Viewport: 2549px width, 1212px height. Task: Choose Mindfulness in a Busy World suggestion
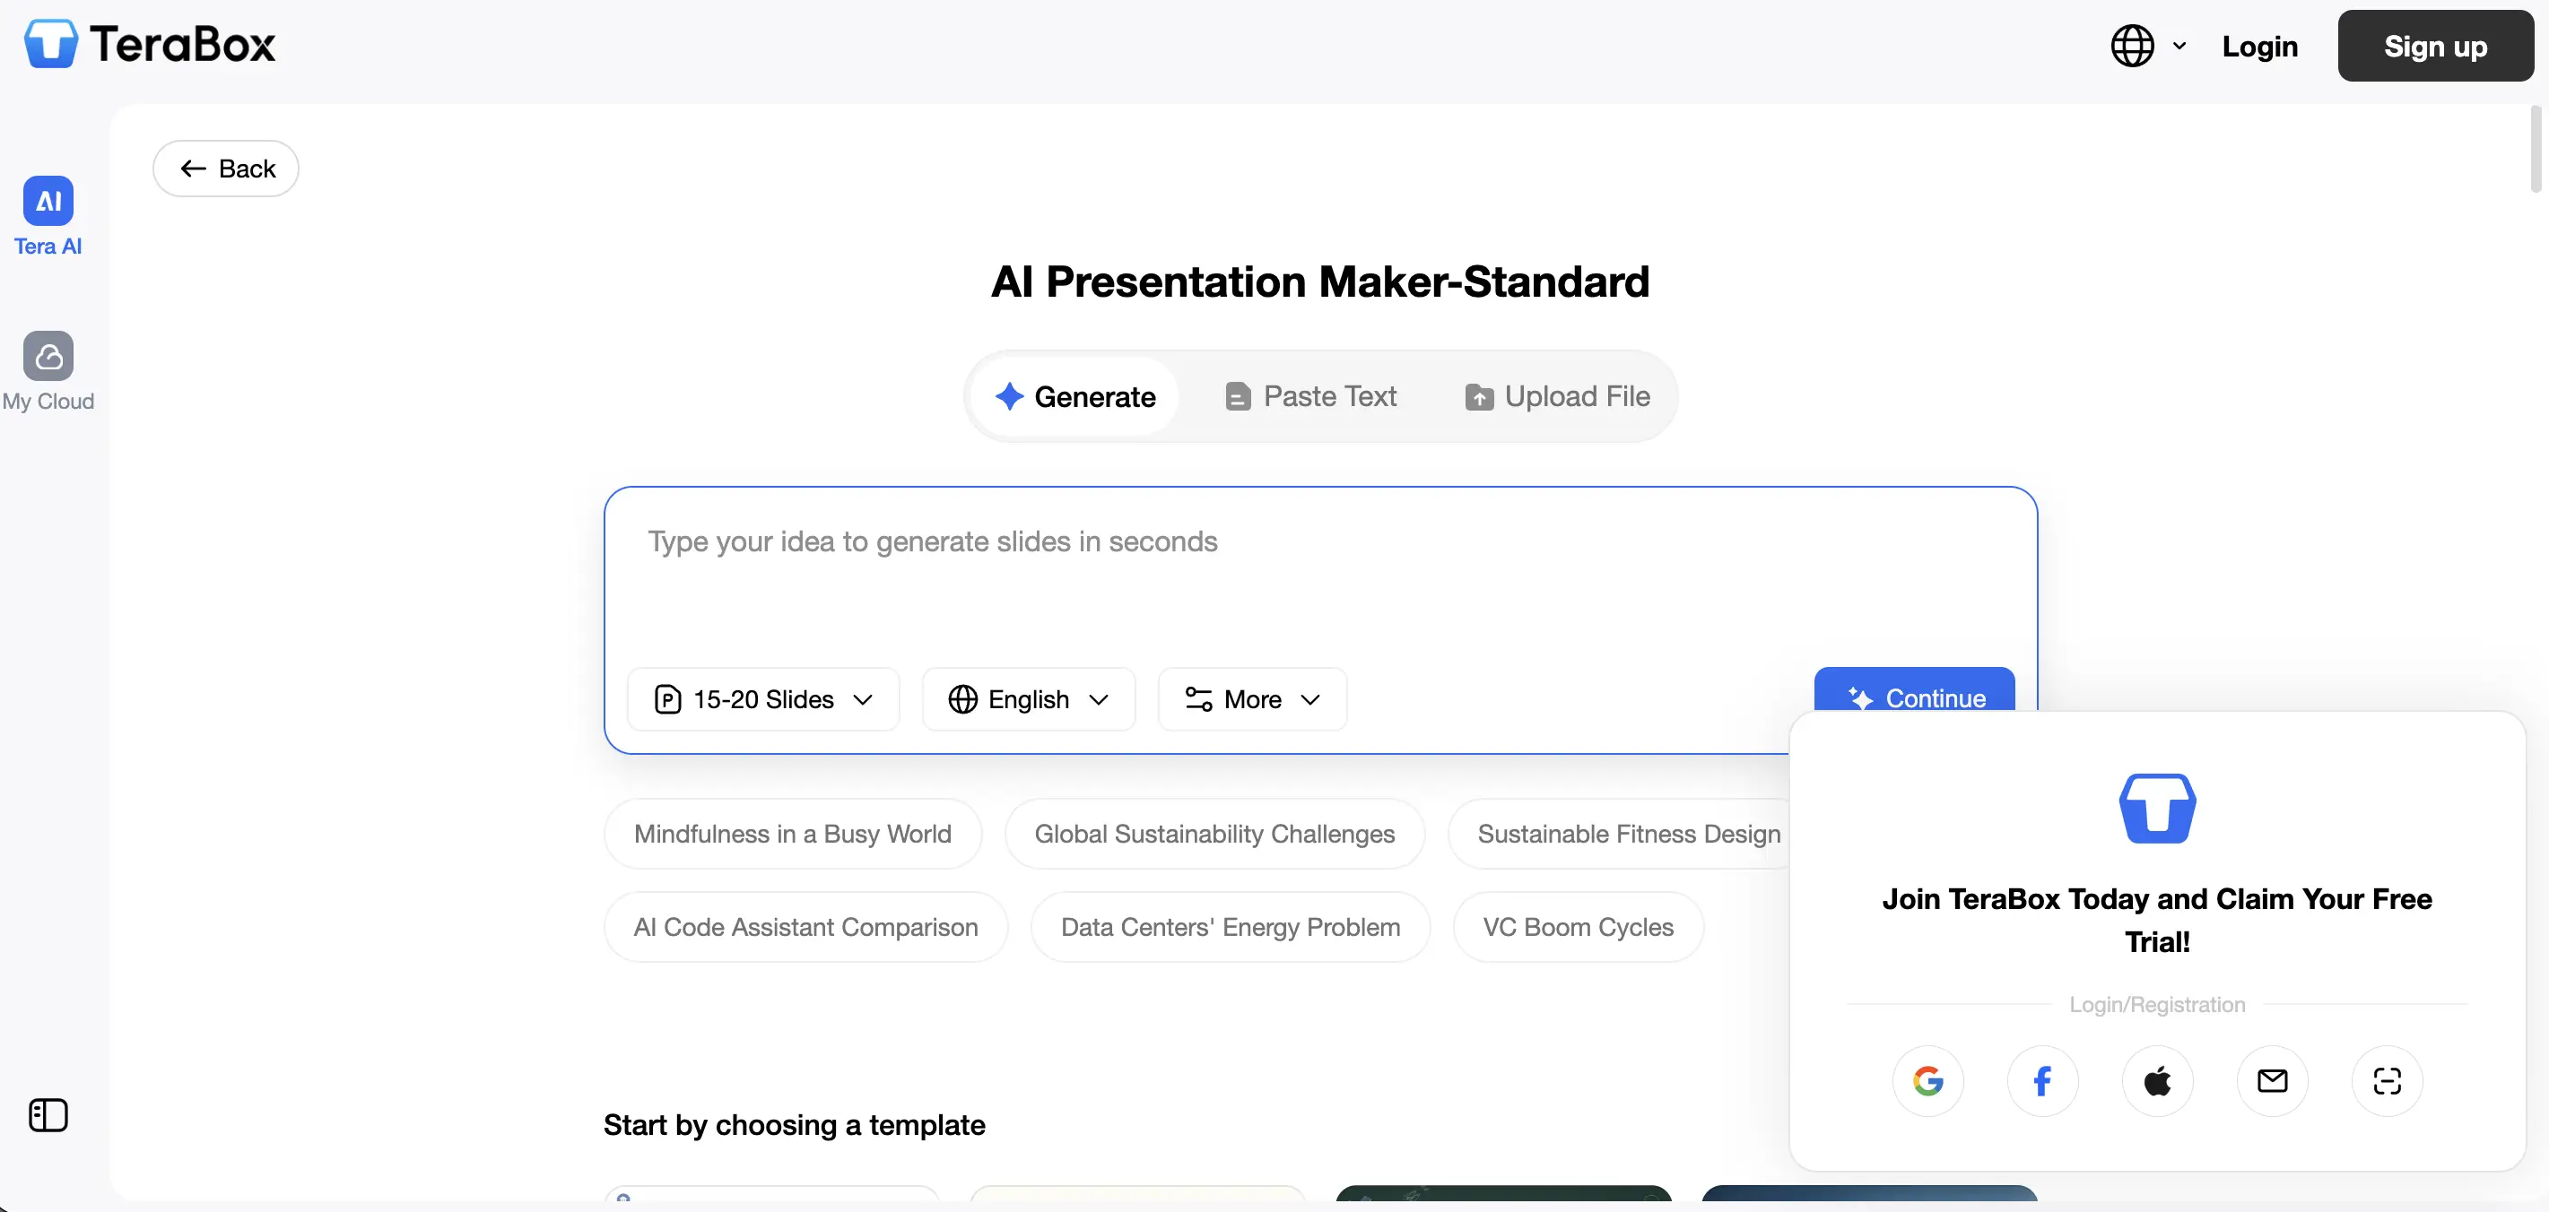793,834
